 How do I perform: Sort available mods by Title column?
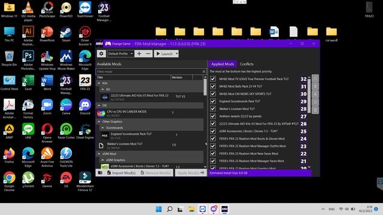pyautogui.click(x=133, y=77)
